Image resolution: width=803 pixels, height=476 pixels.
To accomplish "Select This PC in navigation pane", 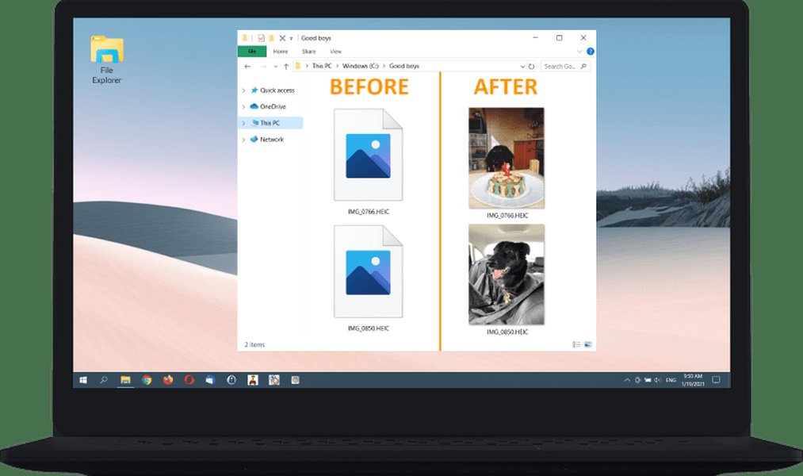I will point(270,123).
